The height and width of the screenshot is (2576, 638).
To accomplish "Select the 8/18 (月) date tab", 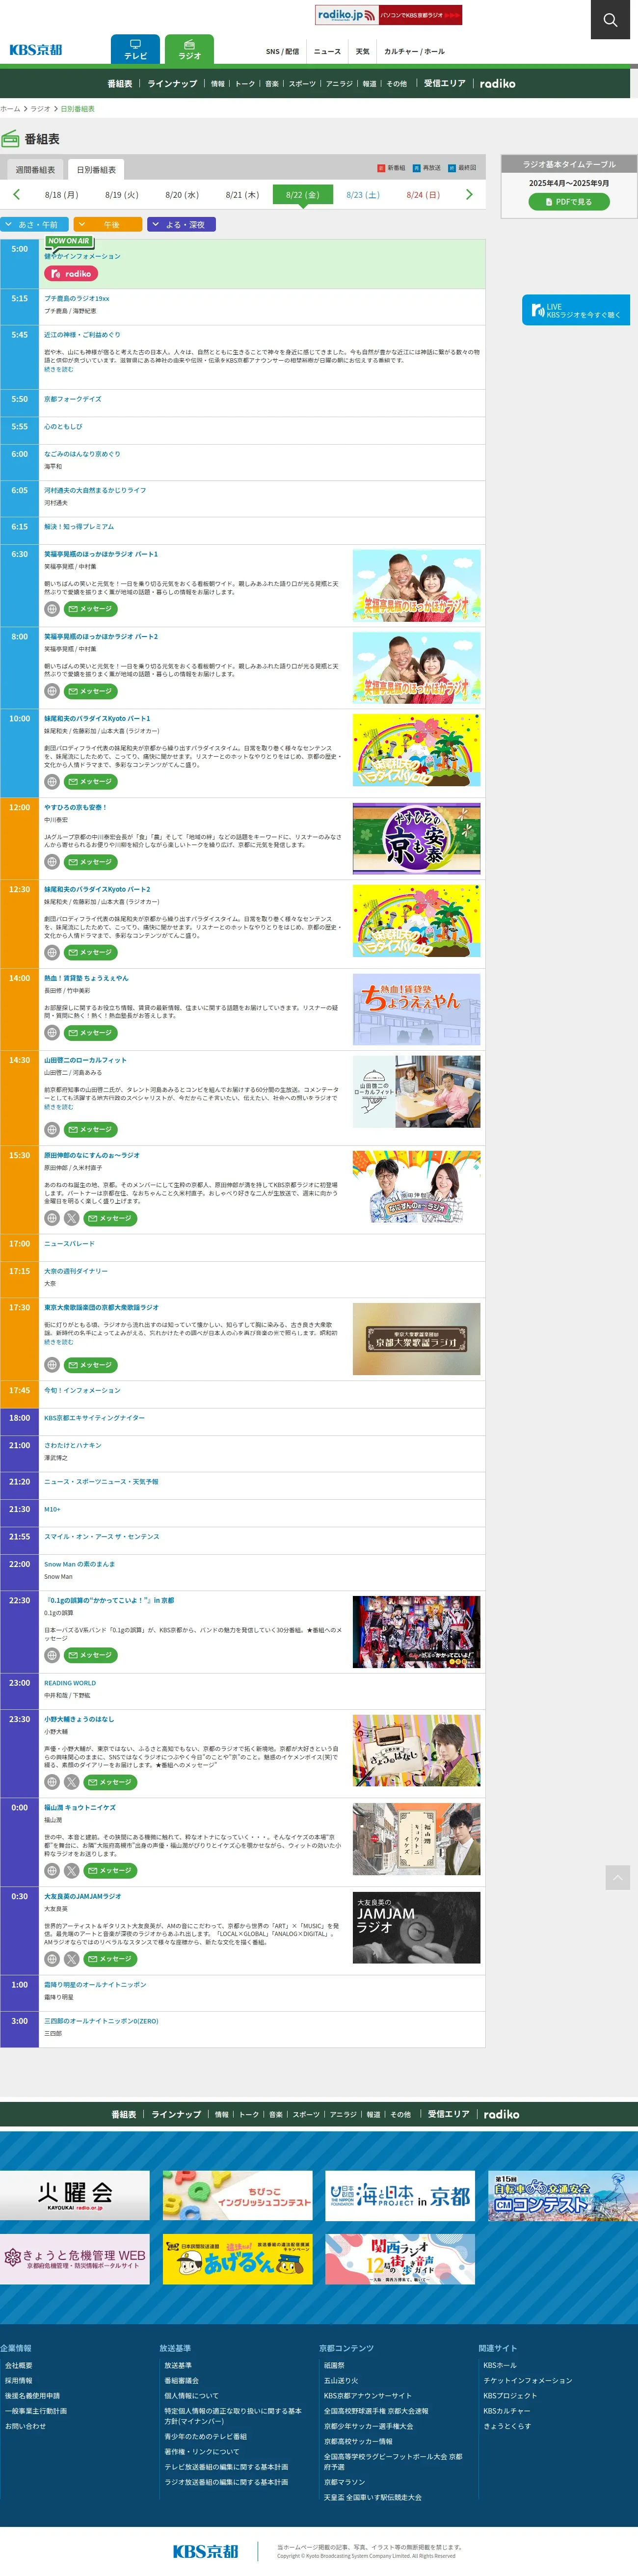I will [61, 195].
